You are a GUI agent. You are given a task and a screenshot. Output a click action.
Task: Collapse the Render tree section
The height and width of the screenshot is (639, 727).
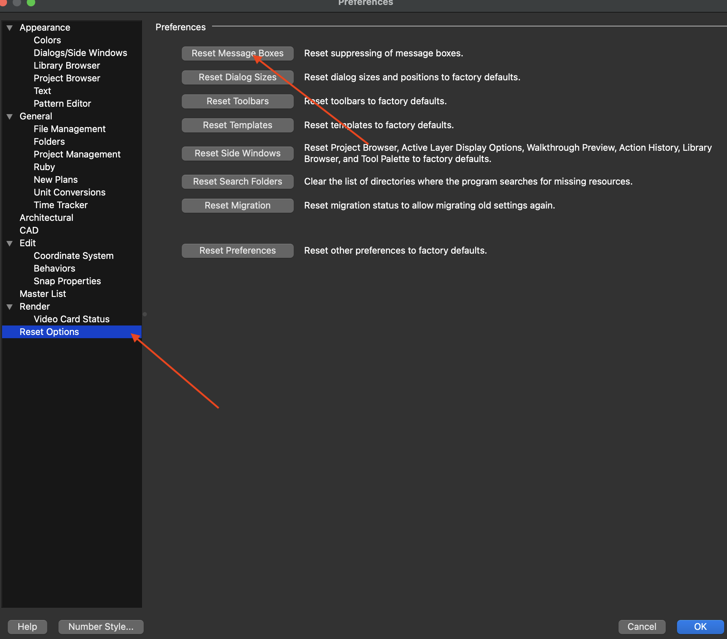[10, 307]
